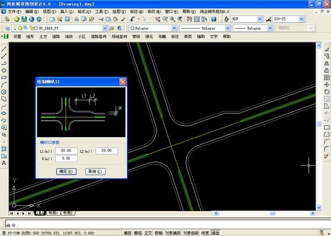Screen dimensions: 331x236
Task: Open the first ByLayer color dropdown
Action: (172, 28)
